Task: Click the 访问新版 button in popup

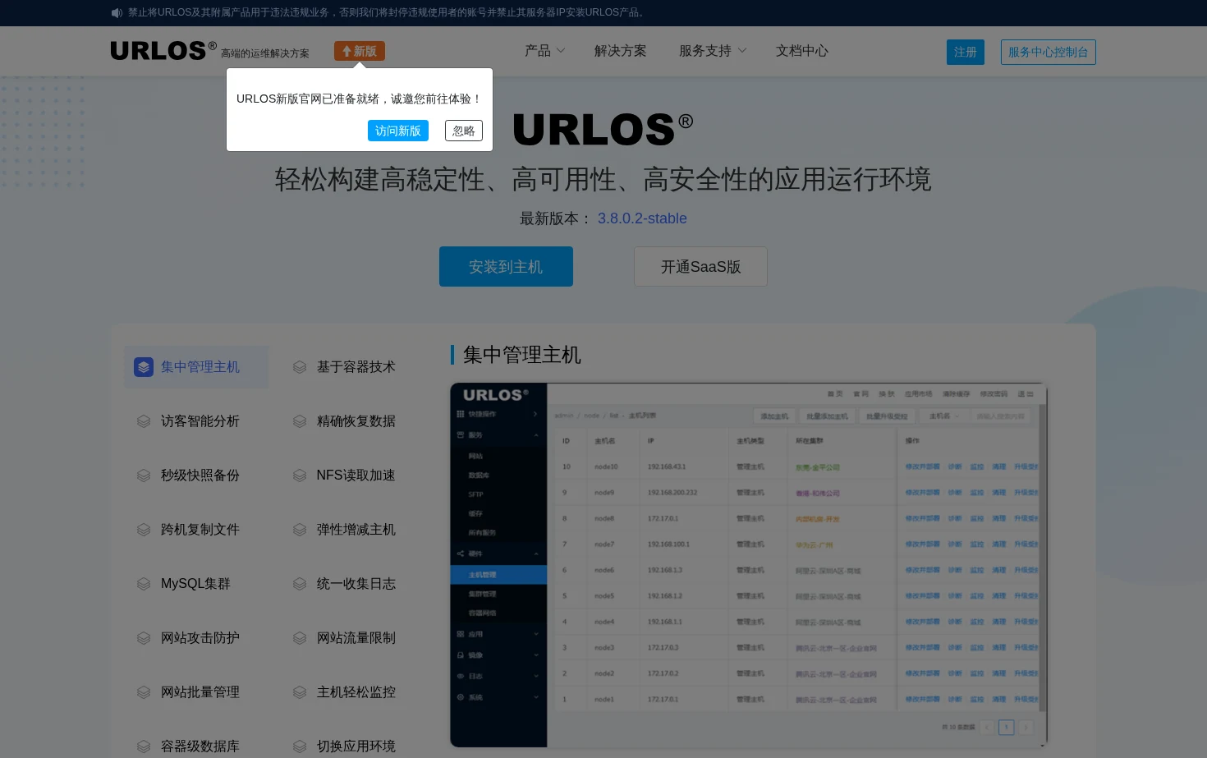Action: [x=398, y=131]
